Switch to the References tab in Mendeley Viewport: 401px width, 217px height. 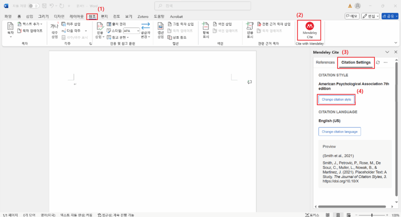pyautogui.click(x=325, y=62)
